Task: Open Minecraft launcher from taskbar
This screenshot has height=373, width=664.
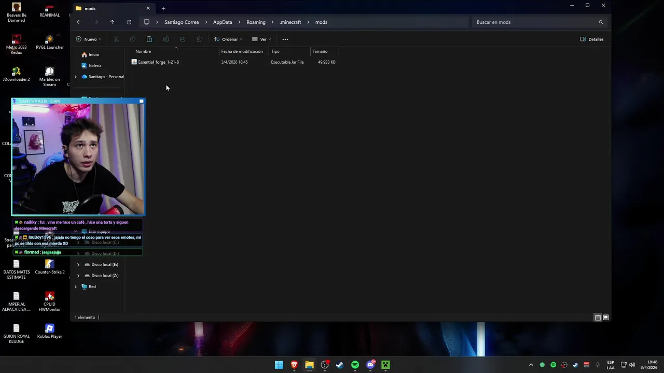Action: (385, 365)
